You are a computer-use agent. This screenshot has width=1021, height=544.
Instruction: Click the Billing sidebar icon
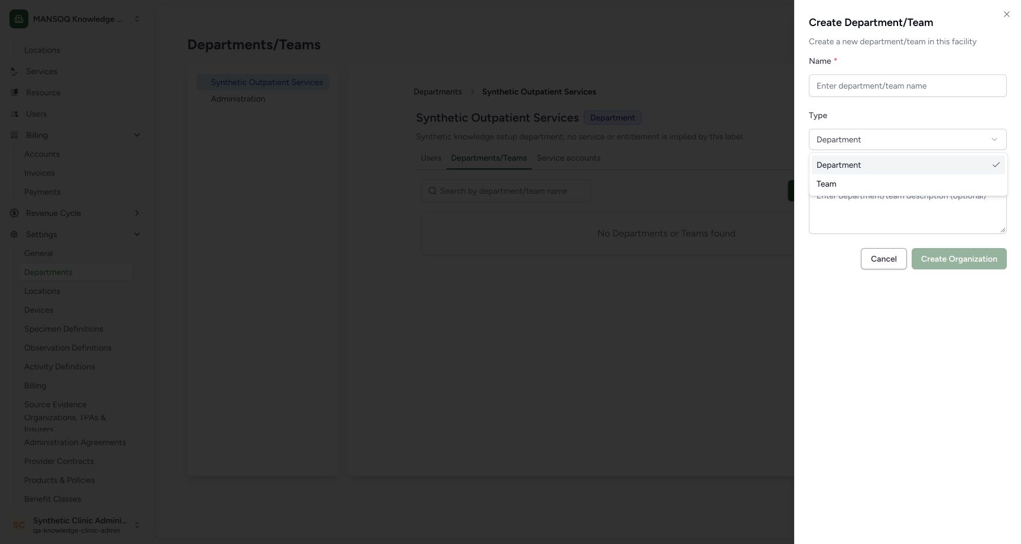[x=14, y=135]
